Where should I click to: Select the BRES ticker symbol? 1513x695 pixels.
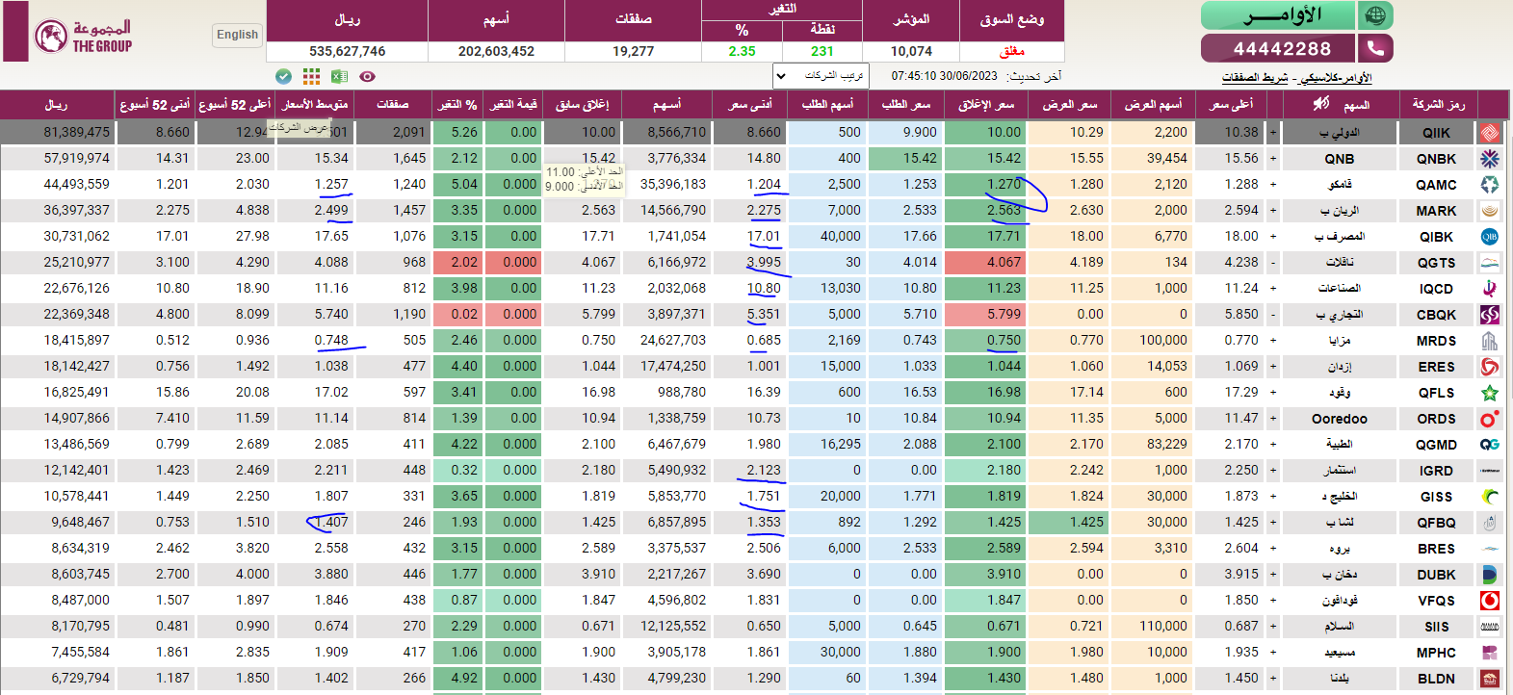(x=1436, y=549)
